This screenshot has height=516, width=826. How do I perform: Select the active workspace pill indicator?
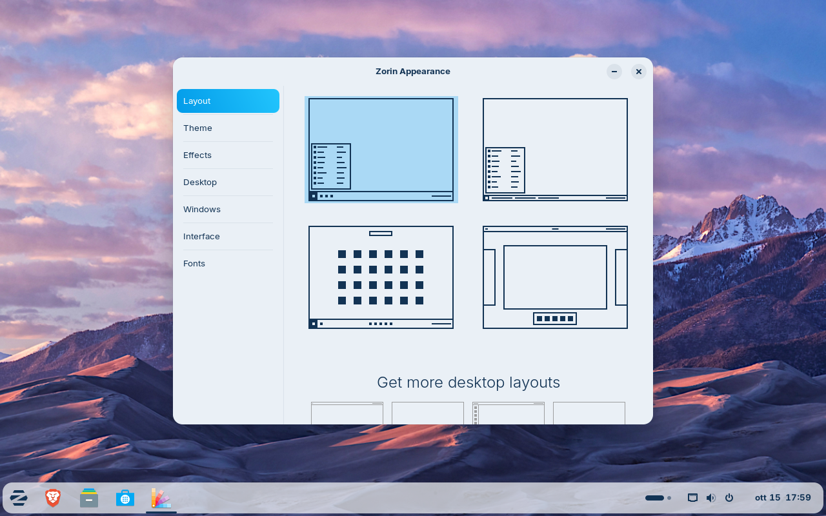pos(654,498)
